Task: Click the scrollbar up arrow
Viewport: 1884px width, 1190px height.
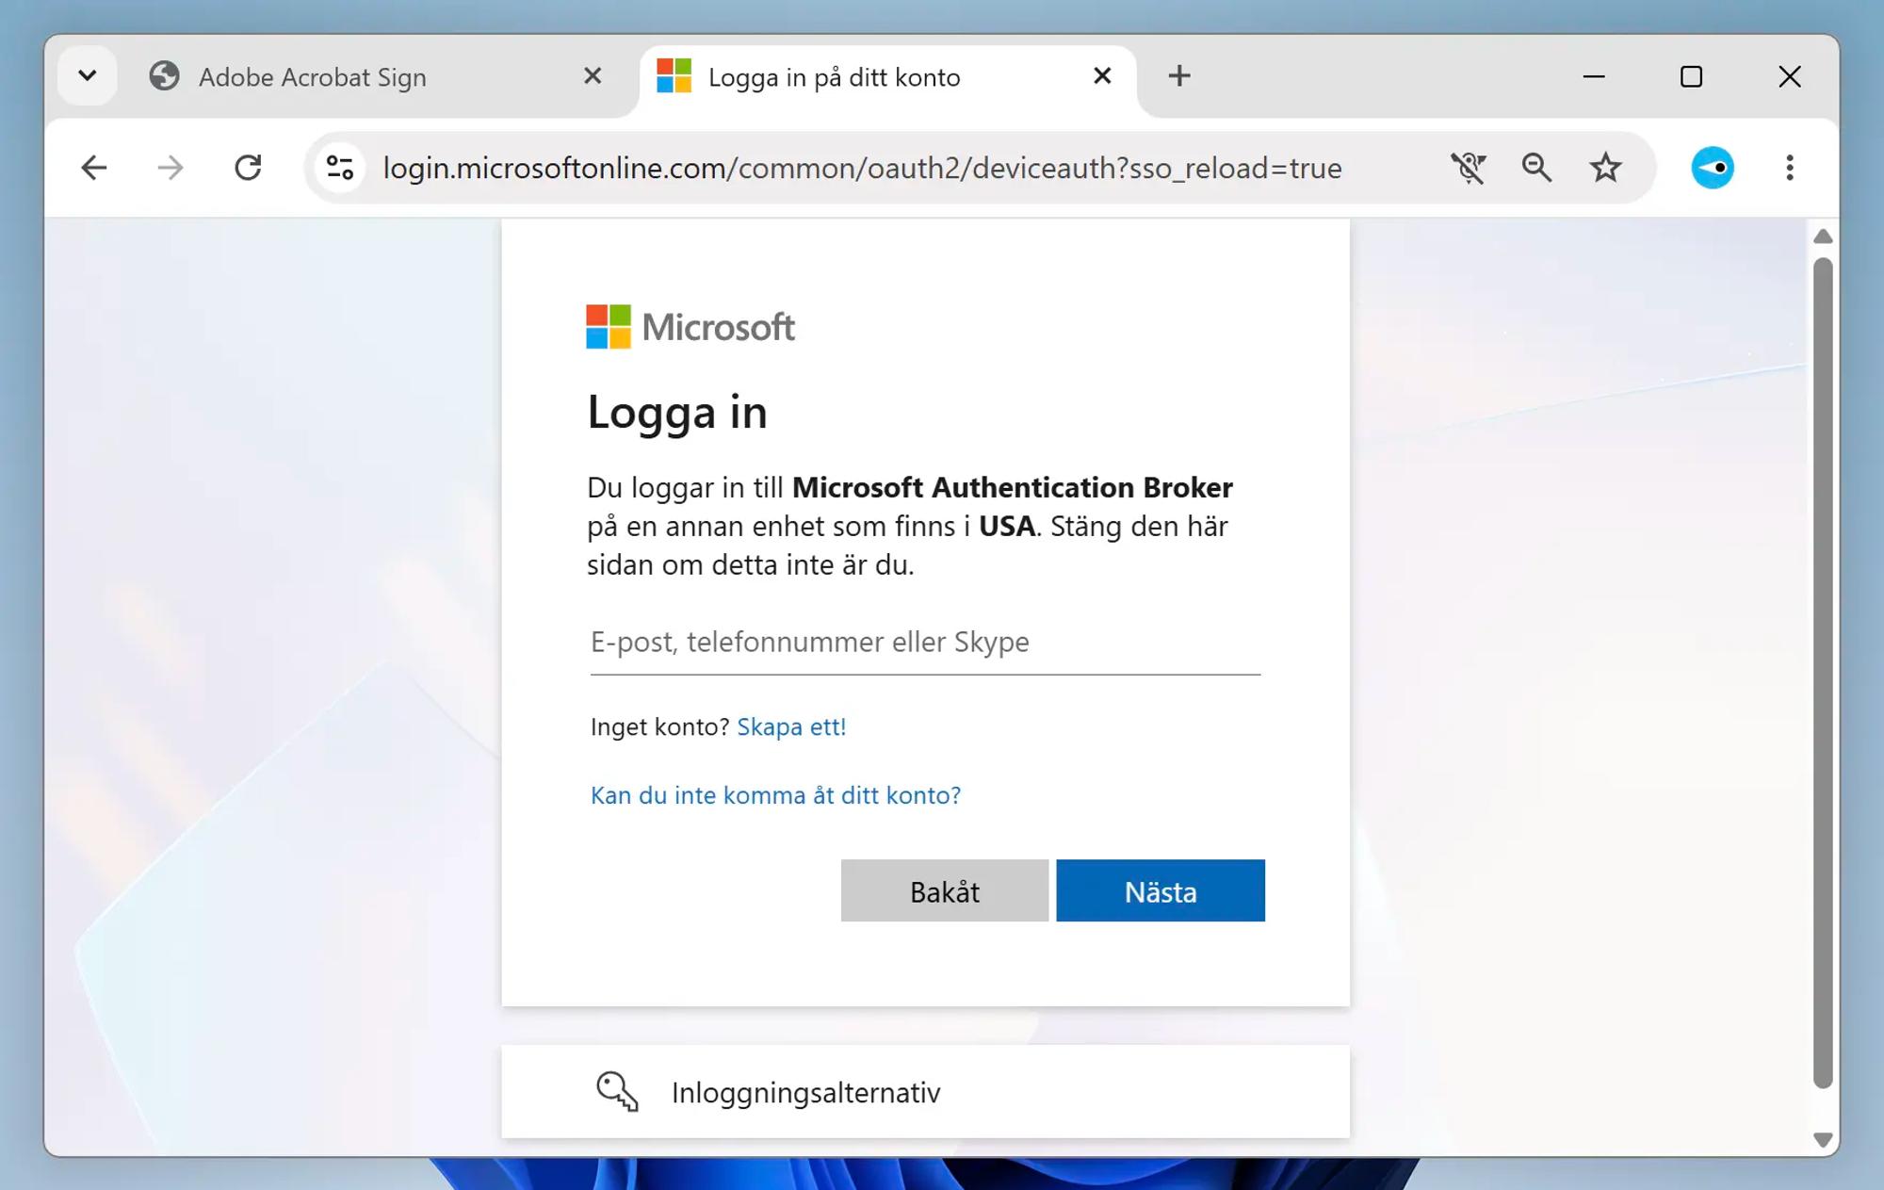Action: pos(1823,236)
